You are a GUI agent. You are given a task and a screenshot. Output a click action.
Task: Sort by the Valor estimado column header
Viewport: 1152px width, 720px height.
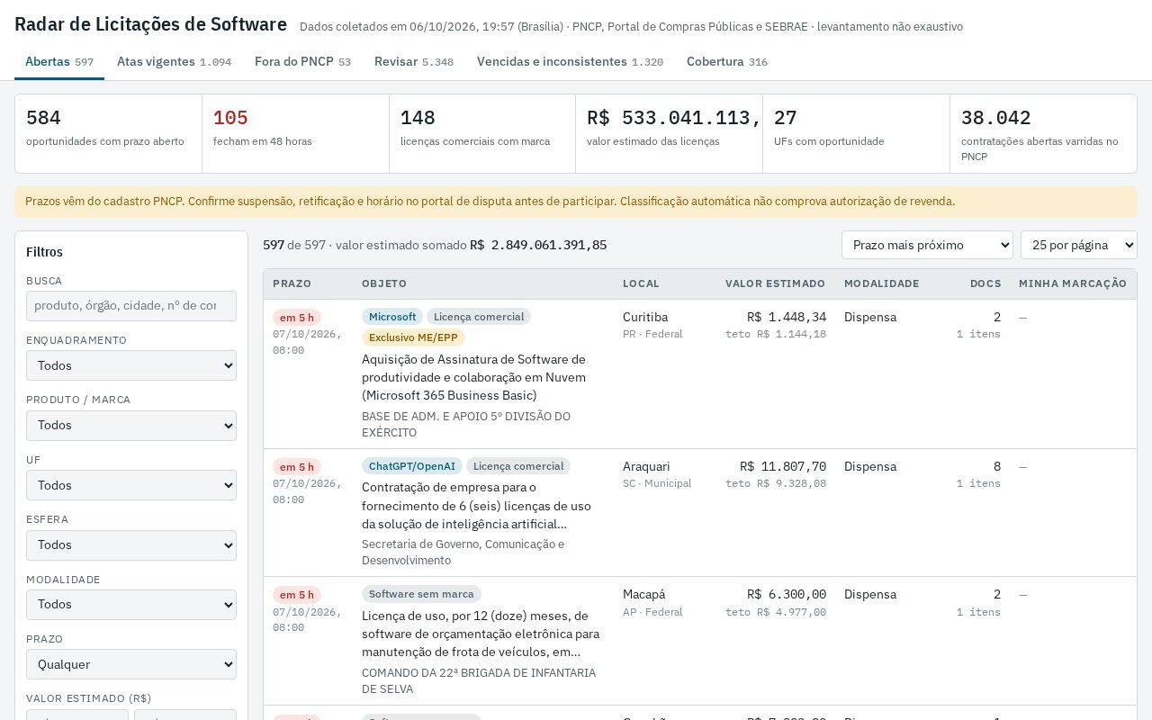(x=775, y=283)
